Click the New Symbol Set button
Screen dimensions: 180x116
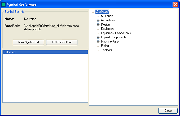click(29, 42)
